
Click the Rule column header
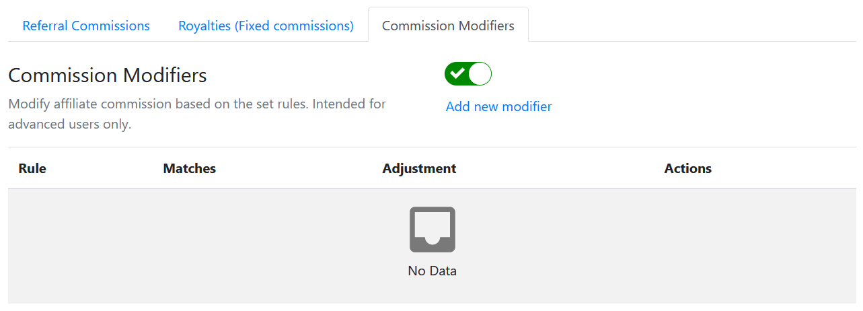(32, 168)
